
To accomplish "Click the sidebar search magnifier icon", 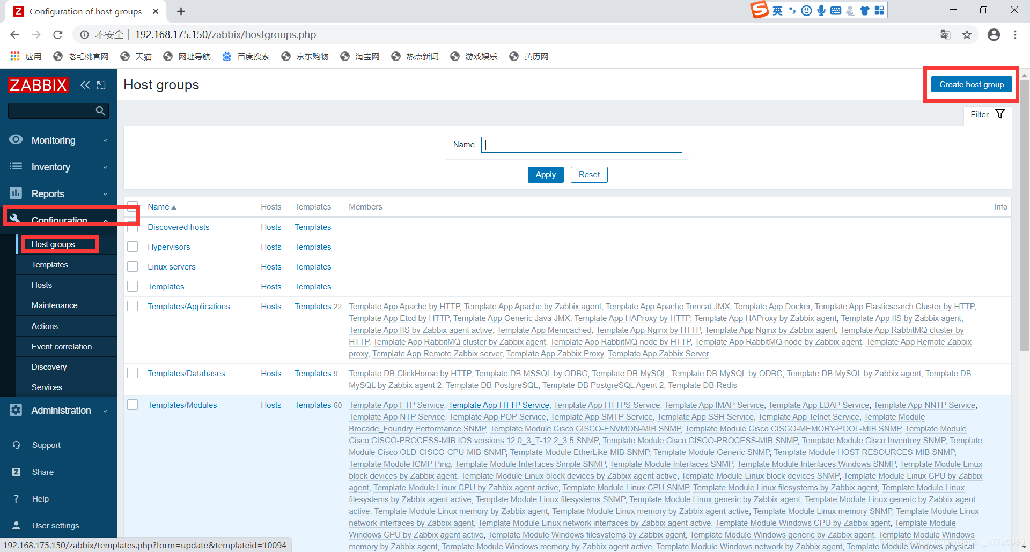I will click(x=100, y=111).
